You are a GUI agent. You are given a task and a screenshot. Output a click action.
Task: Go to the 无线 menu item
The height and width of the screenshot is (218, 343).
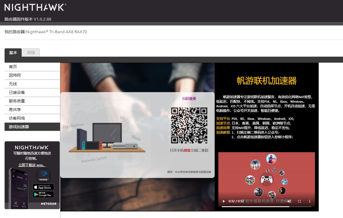click(x=32, y=84)
